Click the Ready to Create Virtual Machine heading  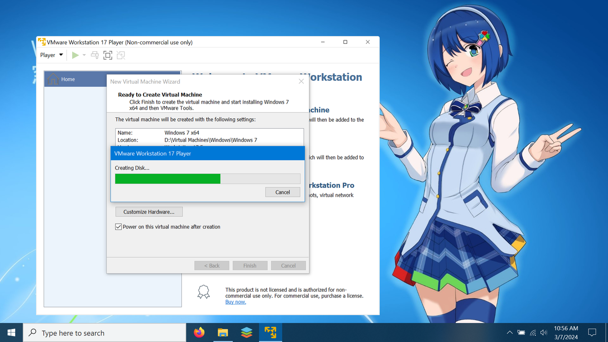[160, 95]
